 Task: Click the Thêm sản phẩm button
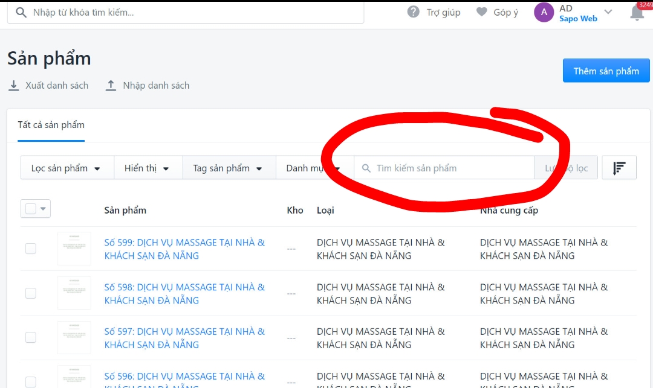click(x=606, y=71)
